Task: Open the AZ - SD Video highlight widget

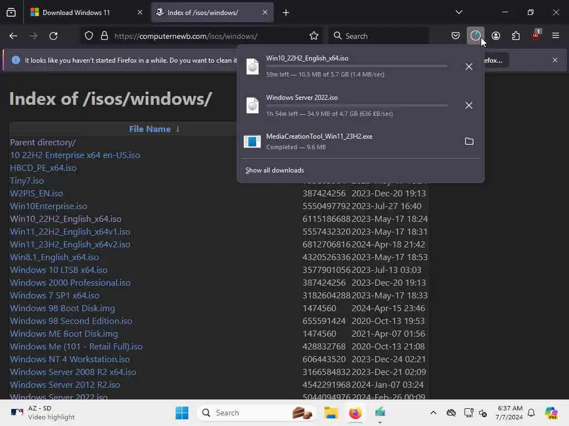Action: click(43, 413)
